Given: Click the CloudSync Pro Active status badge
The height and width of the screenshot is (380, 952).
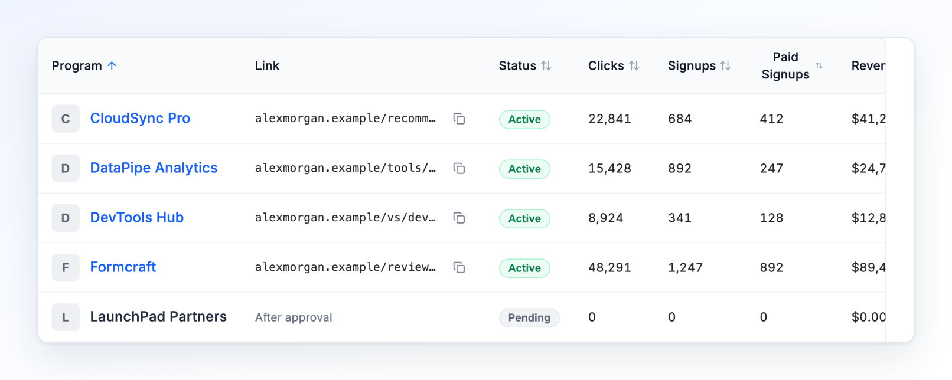Looking at the screenshot, I should tap(524, 119).
